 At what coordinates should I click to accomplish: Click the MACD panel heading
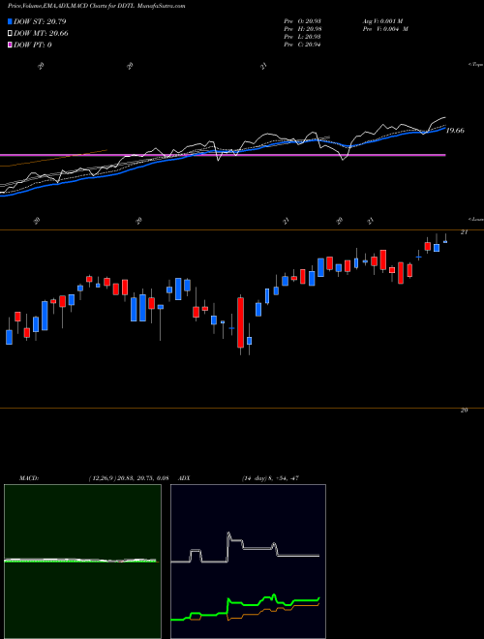pos(29,478)
